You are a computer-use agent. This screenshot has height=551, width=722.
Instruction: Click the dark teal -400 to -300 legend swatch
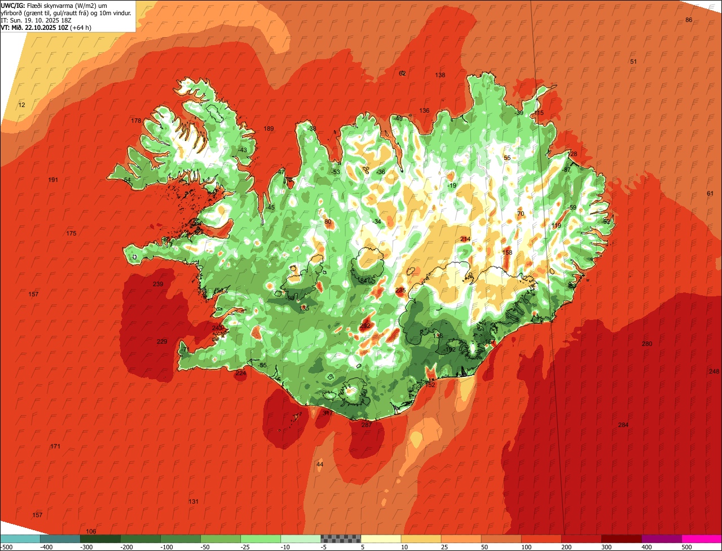click(60, 539)
